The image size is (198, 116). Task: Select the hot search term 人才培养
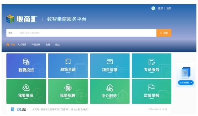pyautogui.click(x=22, y=45)
